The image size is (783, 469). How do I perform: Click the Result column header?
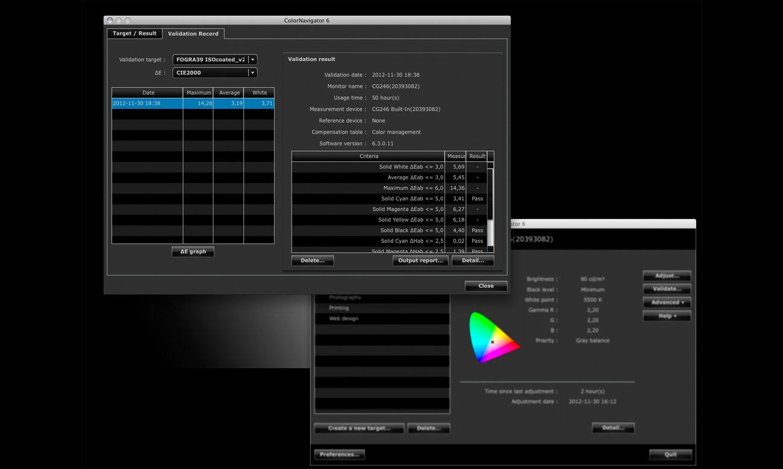click(477, 156)
